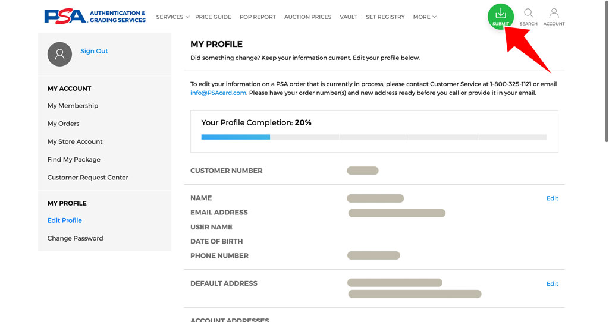The width and height of the screenshot is (609, 322).
Task: Go to My Orders
Action: pos(63,124)
